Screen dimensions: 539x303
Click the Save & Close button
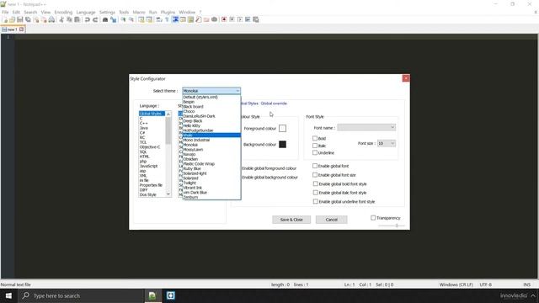coord(291,220)
